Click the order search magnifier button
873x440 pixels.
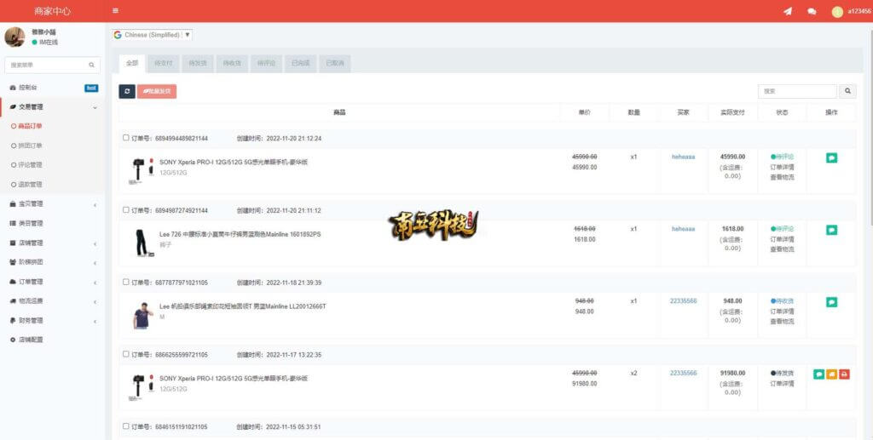tap(847, 91)
